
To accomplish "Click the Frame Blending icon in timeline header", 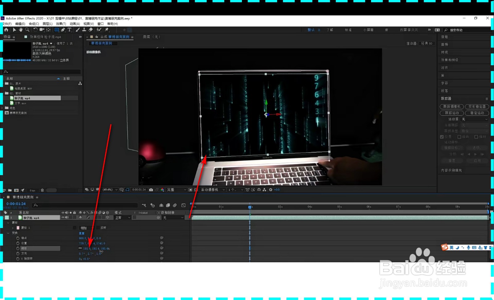I will [x=168, y=205].
